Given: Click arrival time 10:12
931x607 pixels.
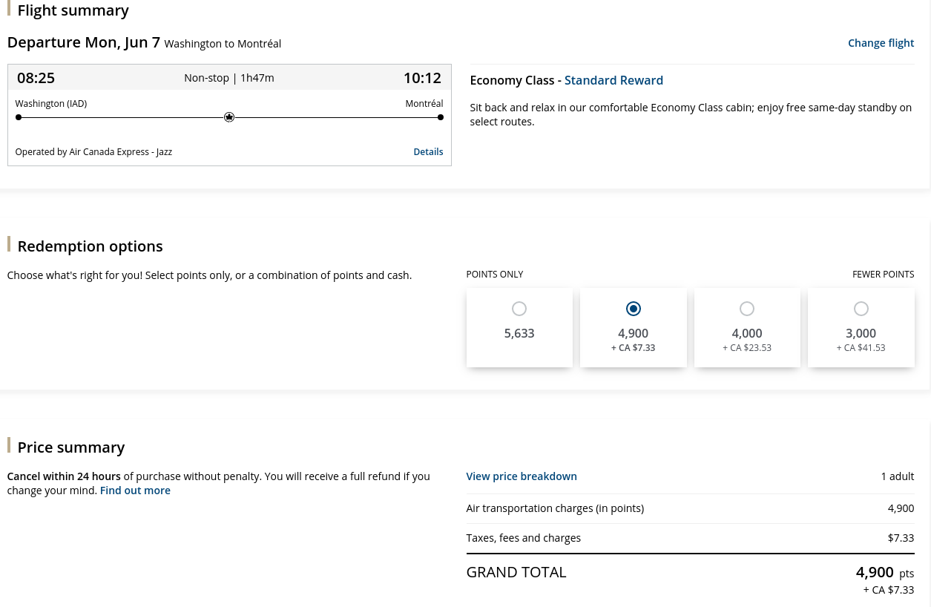Looking at the screenshot, I should [x=422, y=78].
